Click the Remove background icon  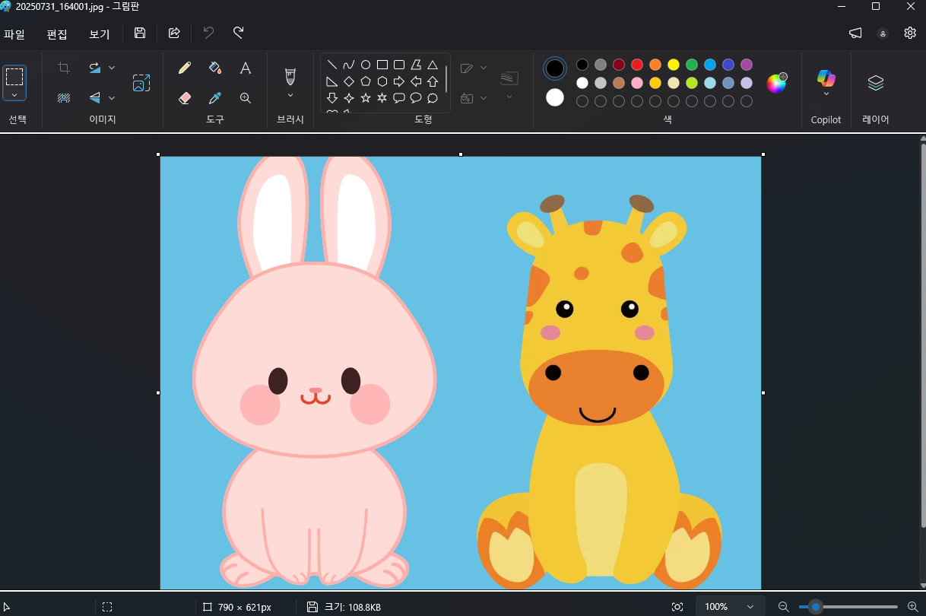pos(64,97)
